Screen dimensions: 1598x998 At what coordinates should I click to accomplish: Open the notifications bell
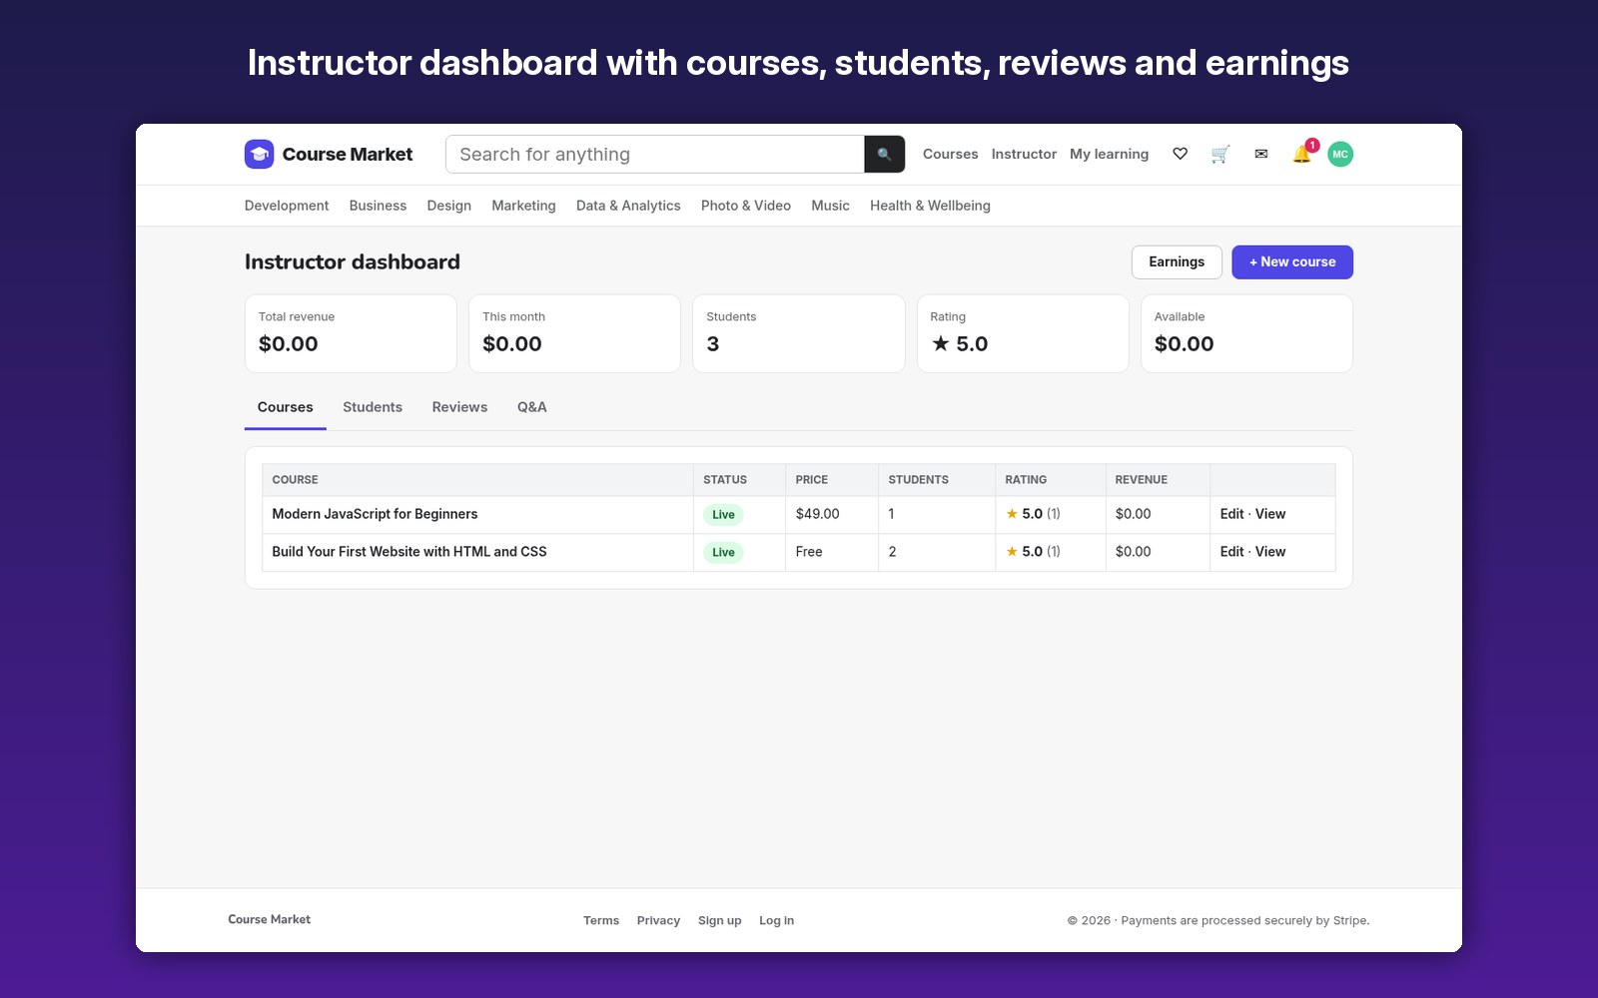(x=1301, y=154)
